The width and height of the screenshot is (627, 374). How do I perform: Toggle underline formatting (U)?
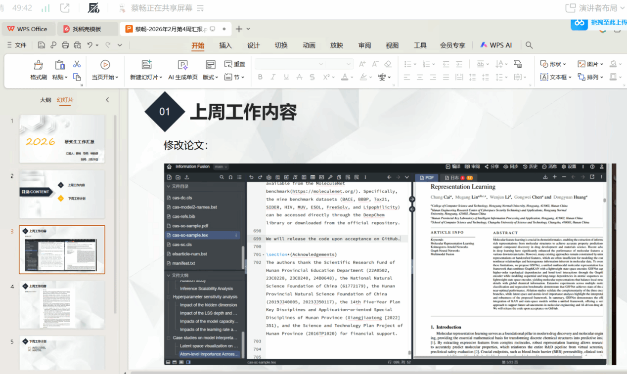[286, 77]
